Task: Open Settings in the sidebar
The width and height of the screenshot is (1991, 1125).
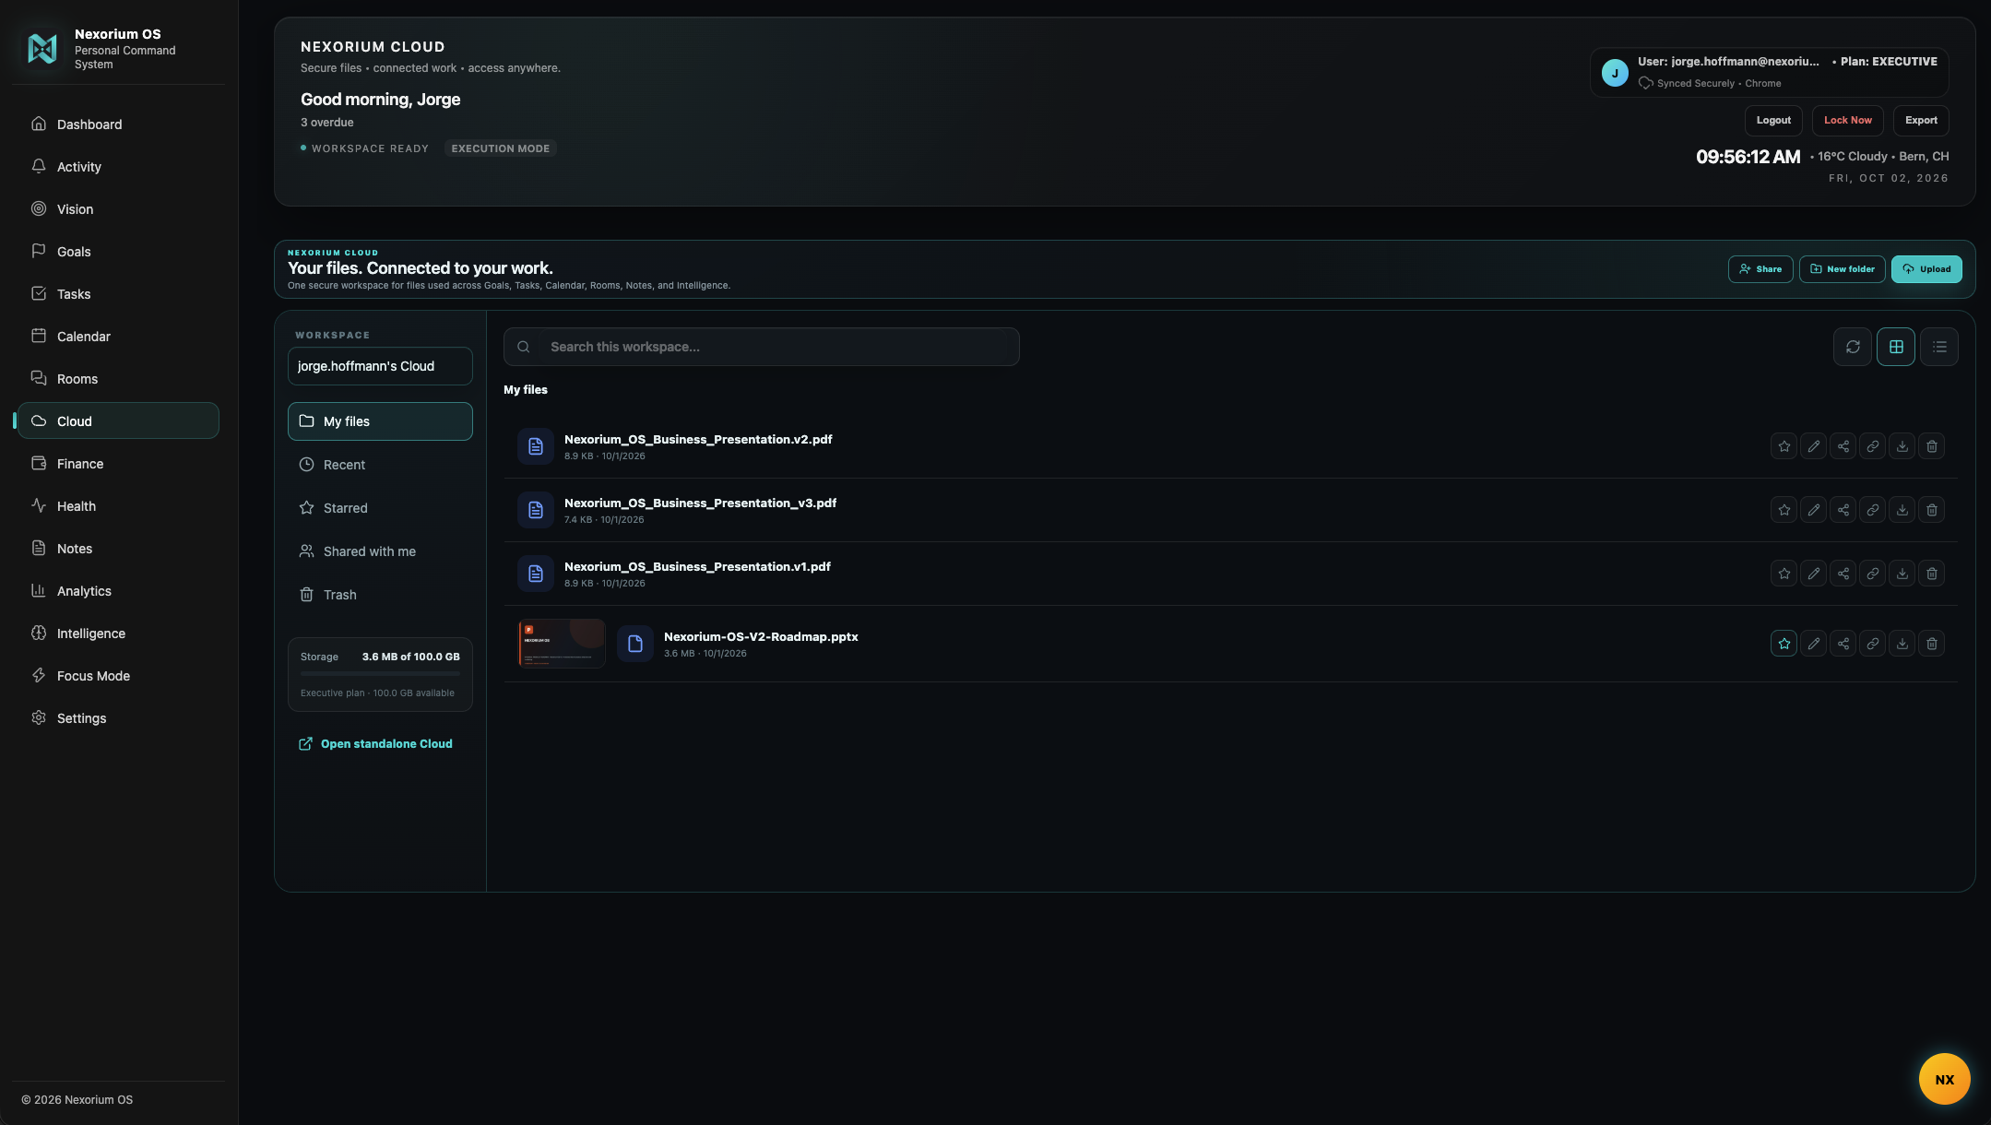Action: [118, 718]
